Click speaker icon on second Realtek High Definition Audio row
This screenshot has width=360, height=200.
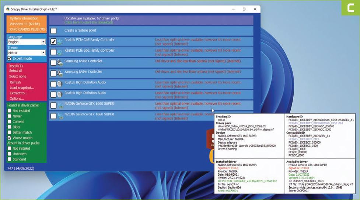pos(60,94)
